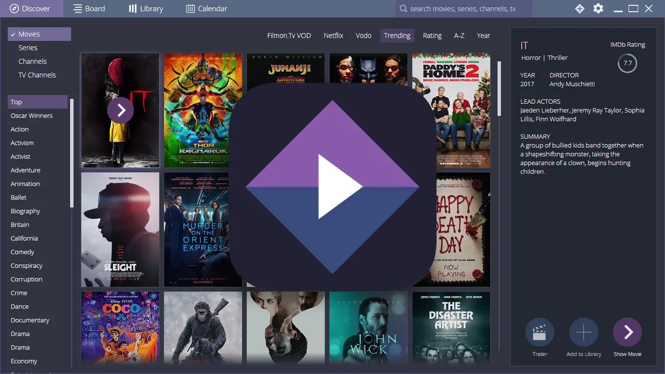Open the Coco movie poster

[120, 327]
